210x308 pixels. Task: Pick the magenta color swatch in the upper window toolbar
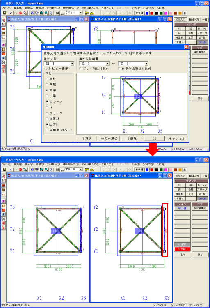[166, 13]
